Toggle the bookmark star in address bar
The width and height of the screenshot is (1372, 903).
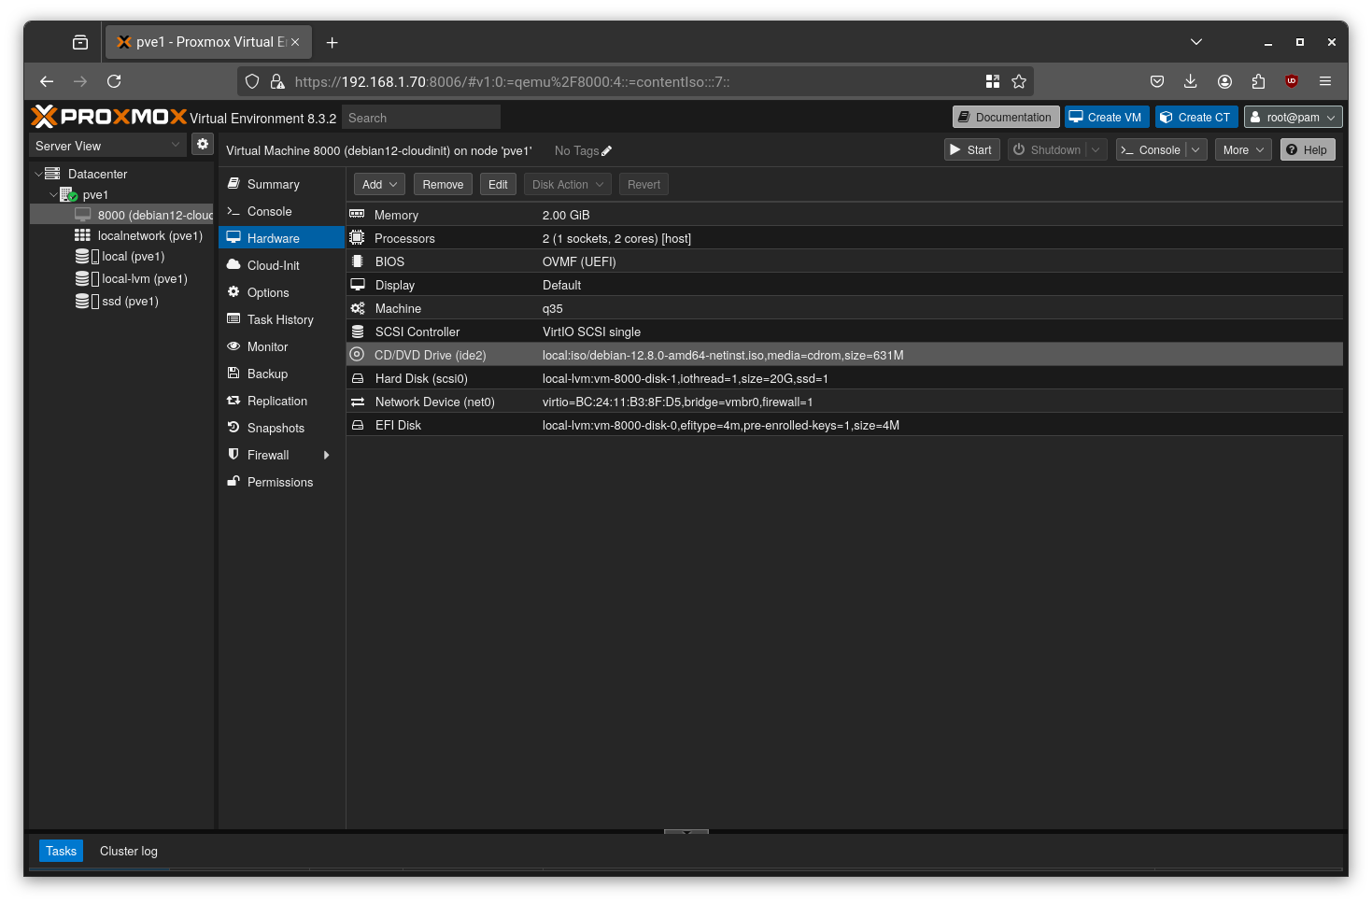pos(1019,81)
